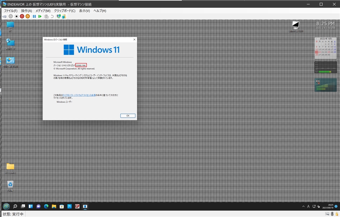Viewport: 340px width, 217px height.
Task: Select date 19 in the calendar gadget
Action: point(316,52)
